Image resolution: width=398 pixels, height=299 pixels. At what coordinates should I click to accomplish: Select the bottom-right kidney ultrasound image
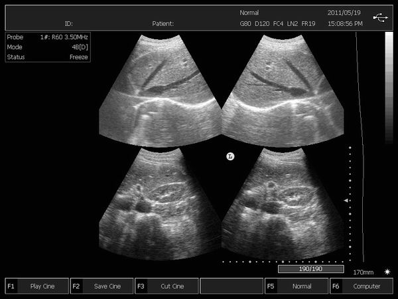[282, 203]
